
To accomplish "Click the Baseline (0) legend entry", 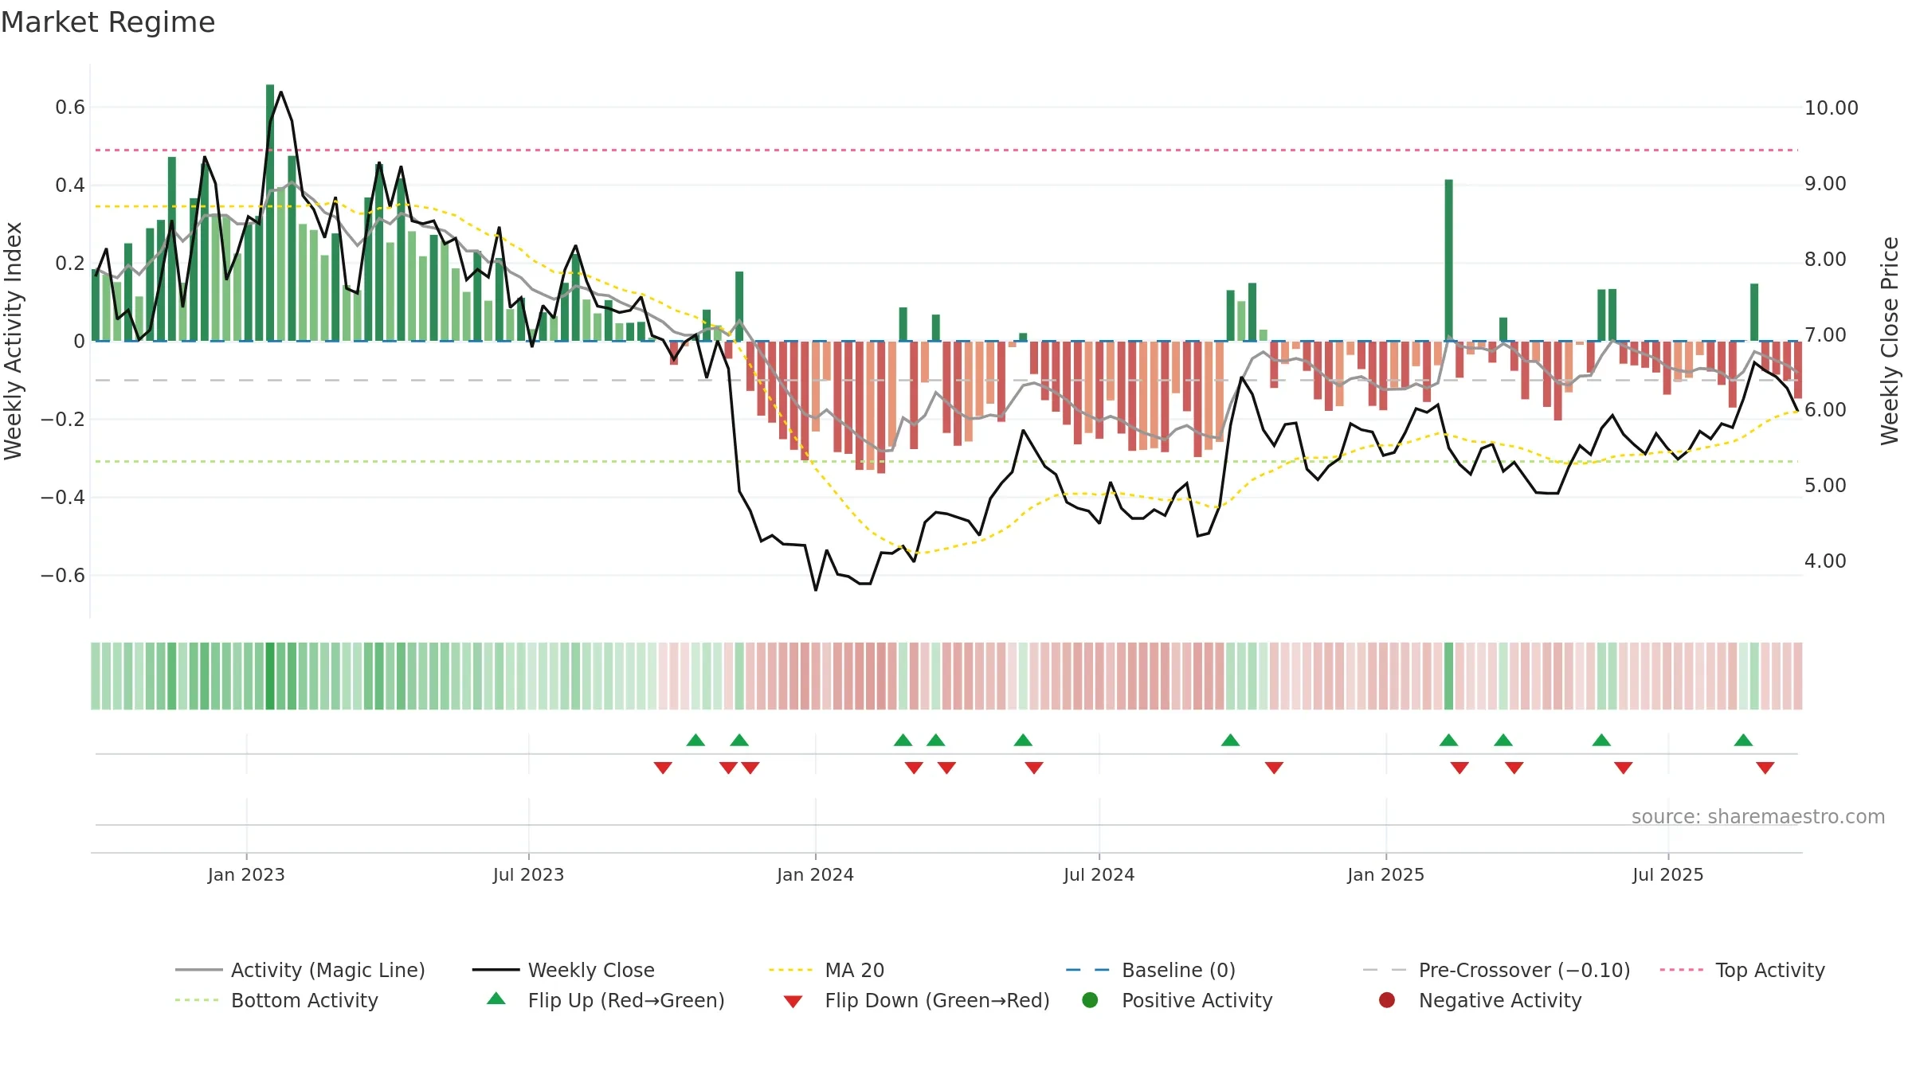I will tap(1150, 970).
